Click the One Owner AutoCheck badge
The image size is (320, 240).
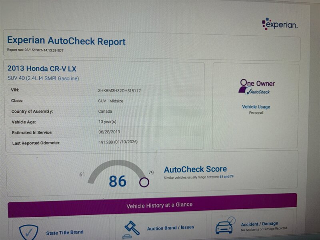point(257,87)
